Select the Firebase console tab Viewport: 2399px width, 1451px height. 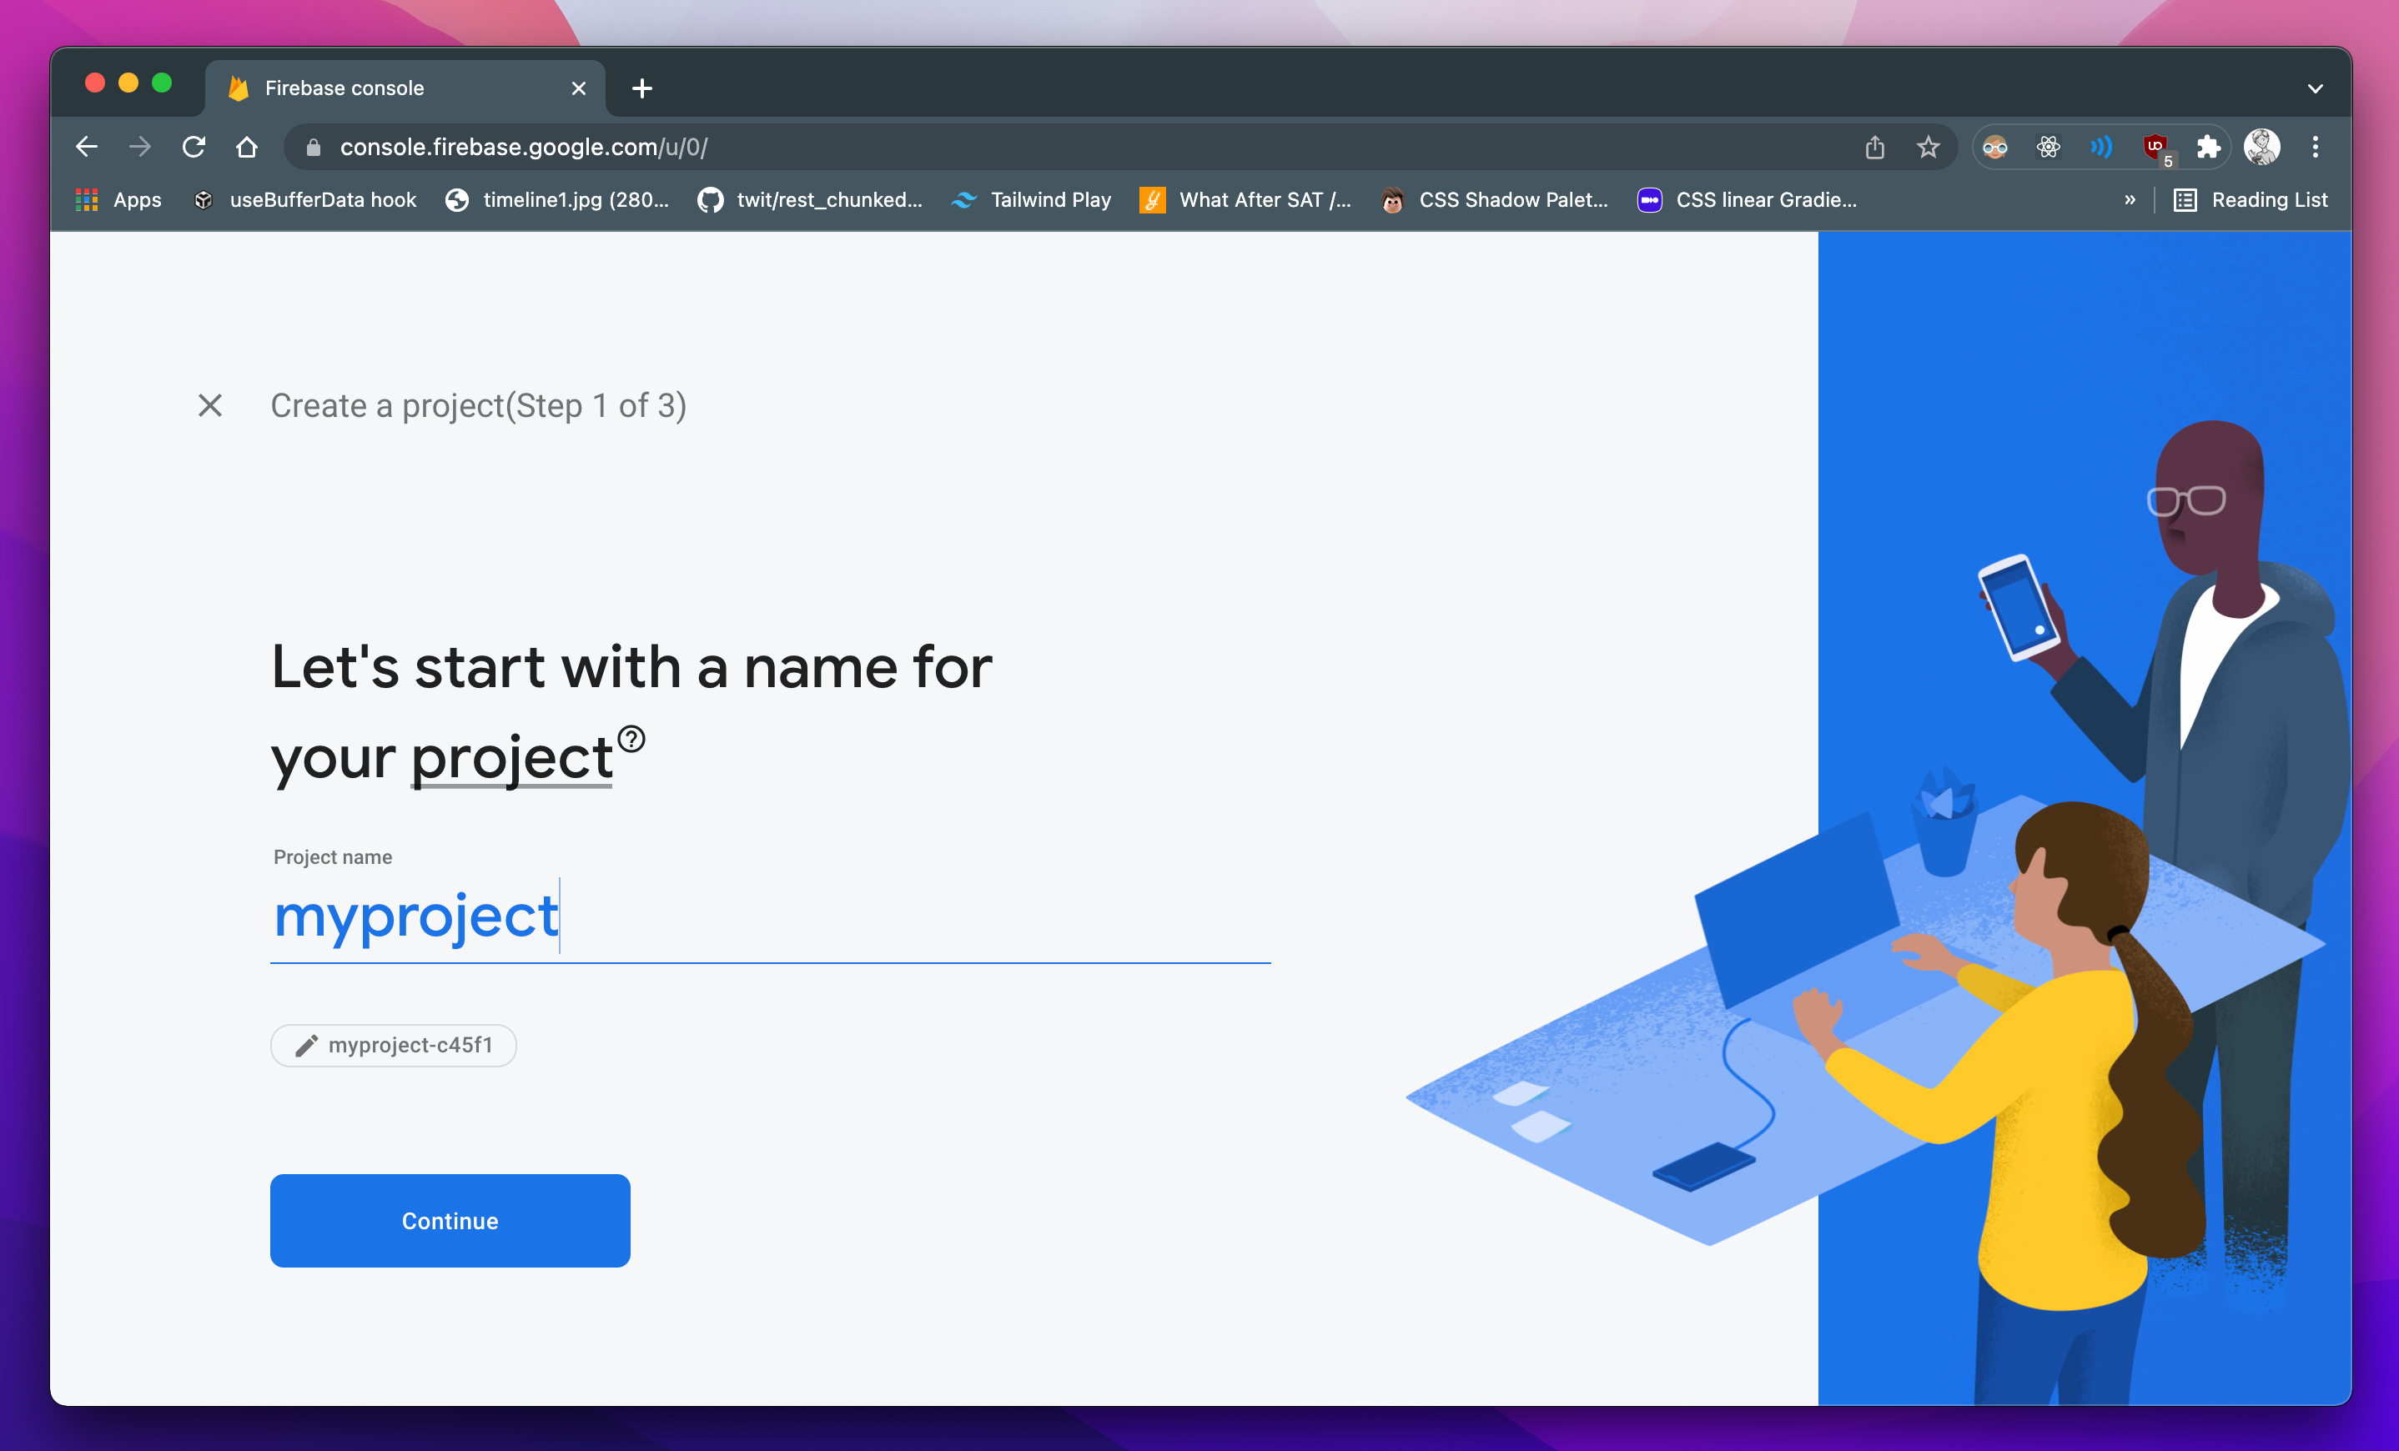tap(390, 88)
